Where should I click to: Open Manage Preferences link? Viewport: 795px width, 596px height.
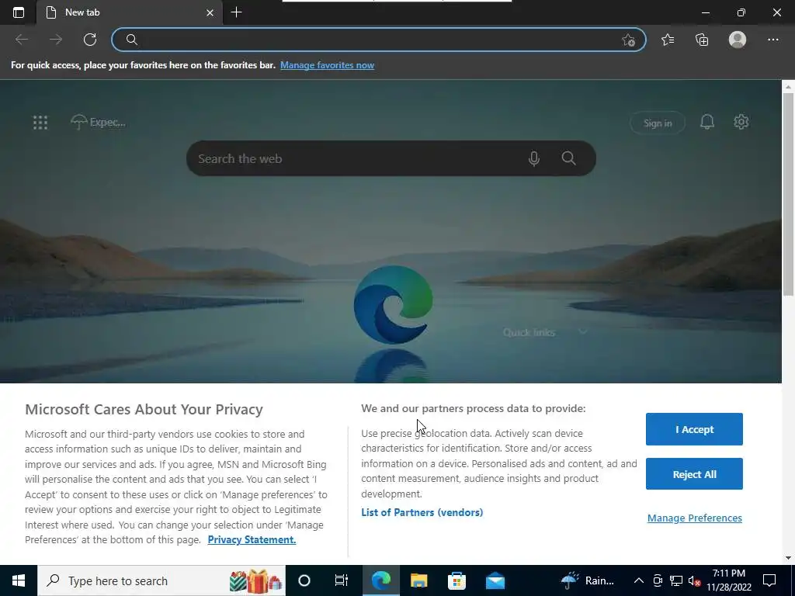(694, 518)
